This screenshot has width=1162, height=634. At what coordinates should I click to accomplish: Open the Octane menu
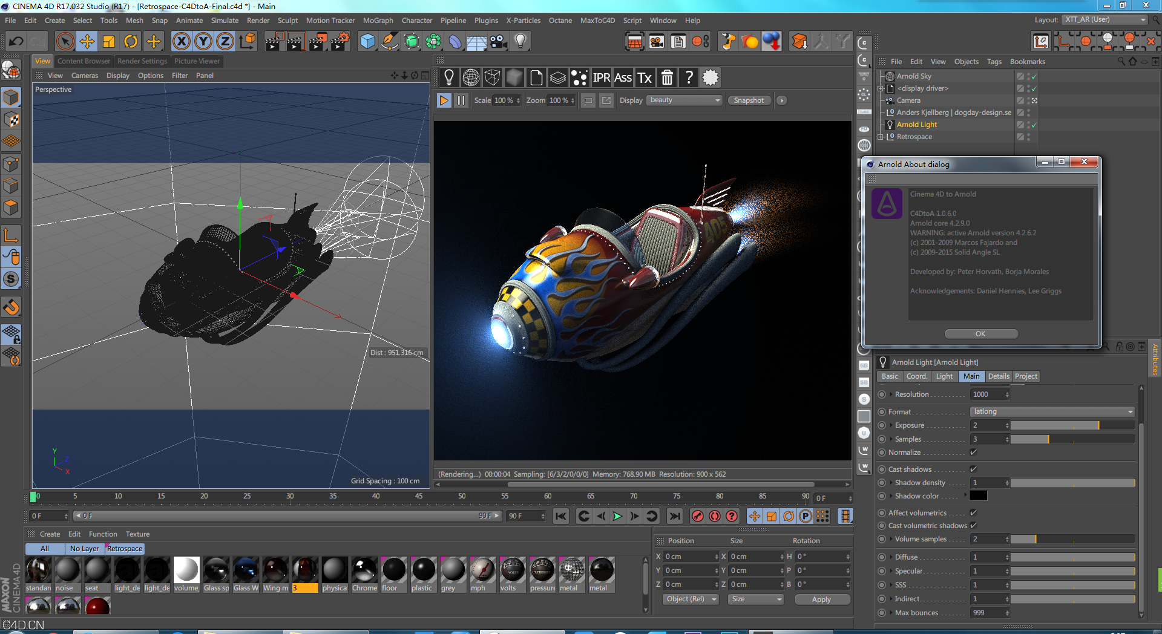pyautogui.click(x=560, y=21)
